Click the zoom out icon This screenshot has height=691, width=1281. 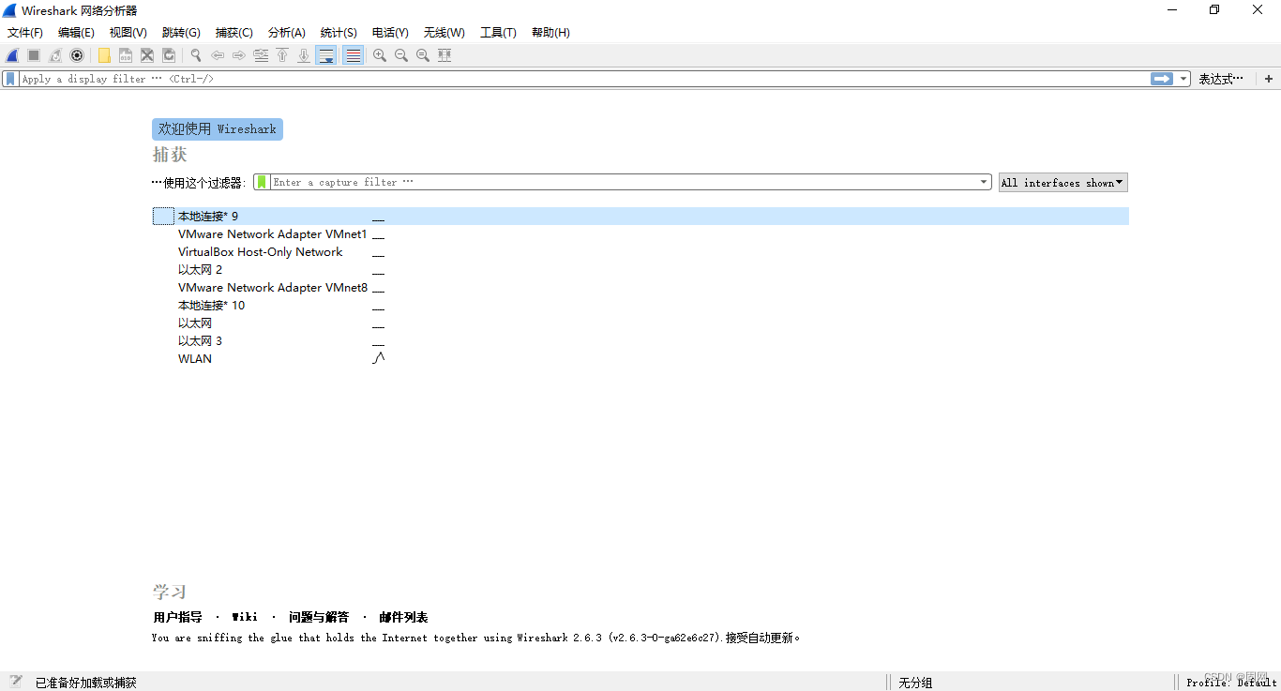point(401,55)
